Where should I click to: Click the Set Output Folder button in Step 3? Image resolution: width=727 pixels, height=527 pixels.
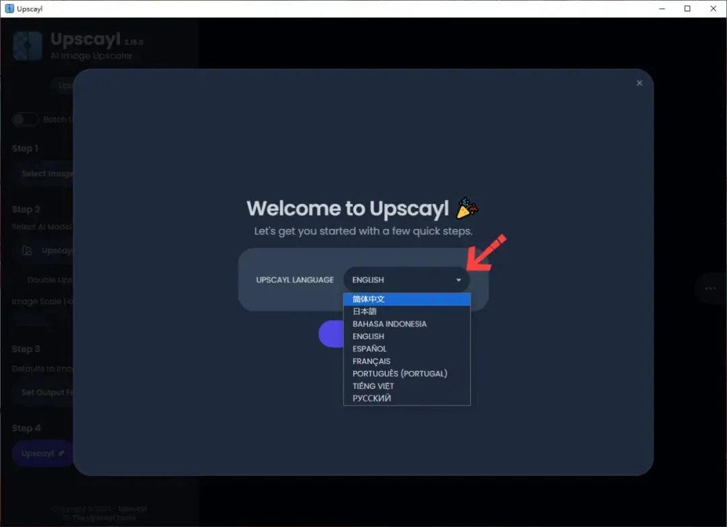tap(42, 392)
